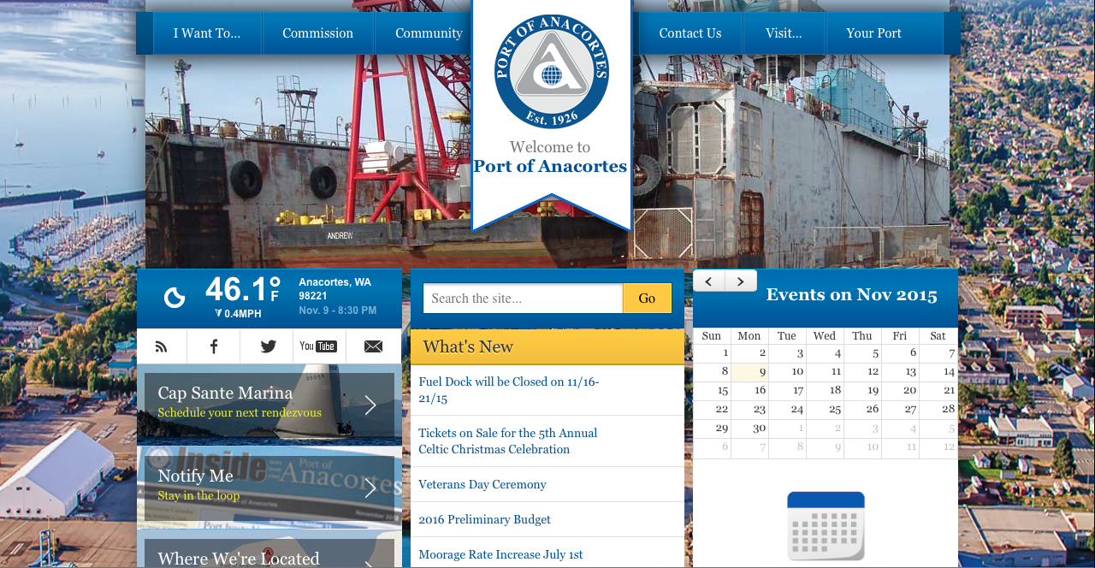Click the site search text field
This screenshot has width=1095, height=568.
[x=523, y=299]
